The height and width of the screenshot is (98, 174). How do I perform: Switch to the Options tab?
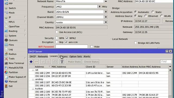point(63,56)
